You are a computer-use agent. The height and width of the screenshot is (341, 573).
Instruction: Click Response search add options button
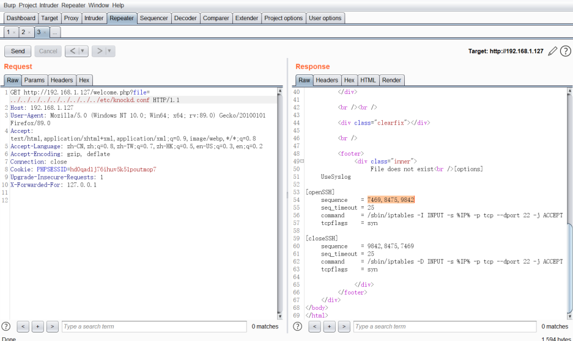329,326
